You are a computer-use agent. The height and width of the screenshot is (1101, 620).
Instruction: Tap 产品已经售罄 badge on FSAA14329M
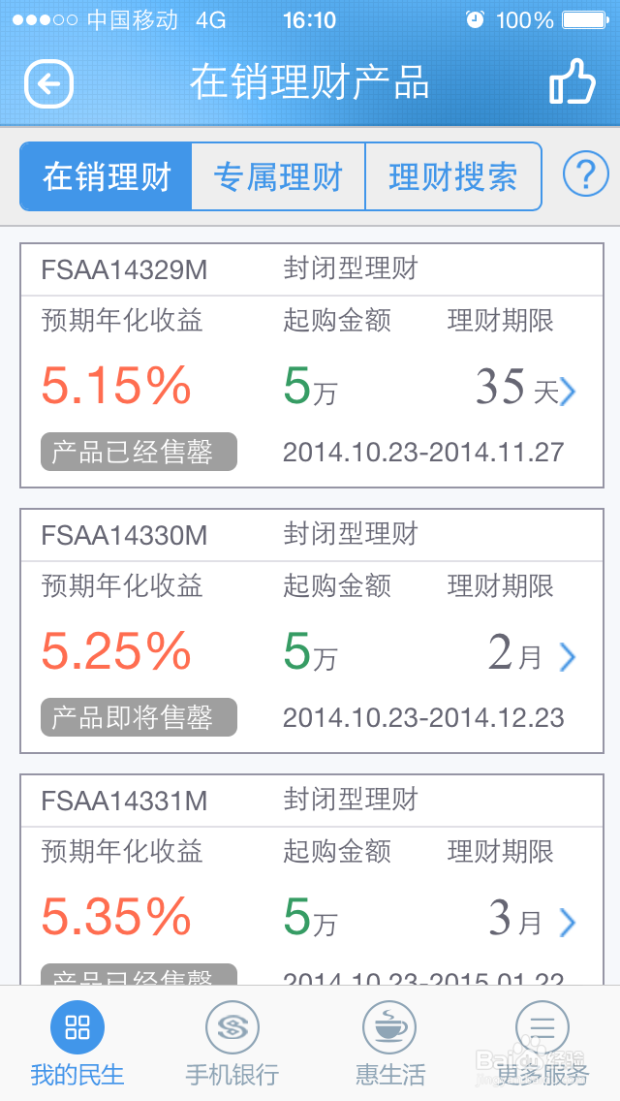coord(139,452)
